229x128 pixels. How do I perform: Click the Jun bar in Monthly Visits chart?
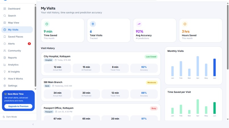[x=215, y=68]
